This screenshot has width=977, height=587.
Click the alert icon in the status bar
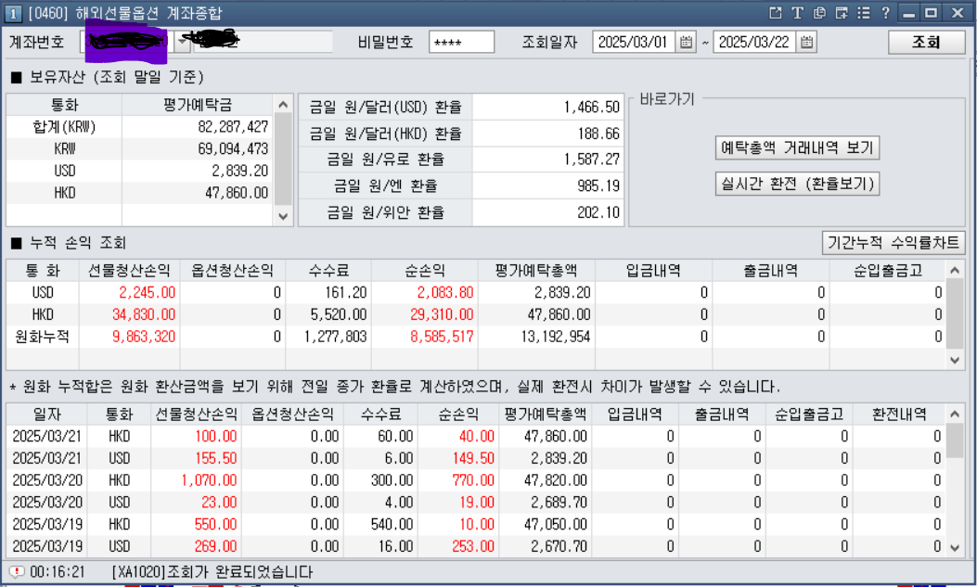point(17,571)
